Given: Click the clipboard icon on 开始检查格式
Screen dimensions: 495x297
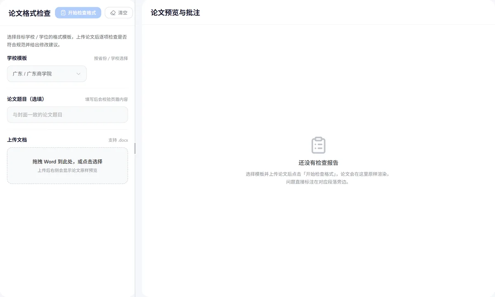Looking at the screenshot, I should coord(63,13).
